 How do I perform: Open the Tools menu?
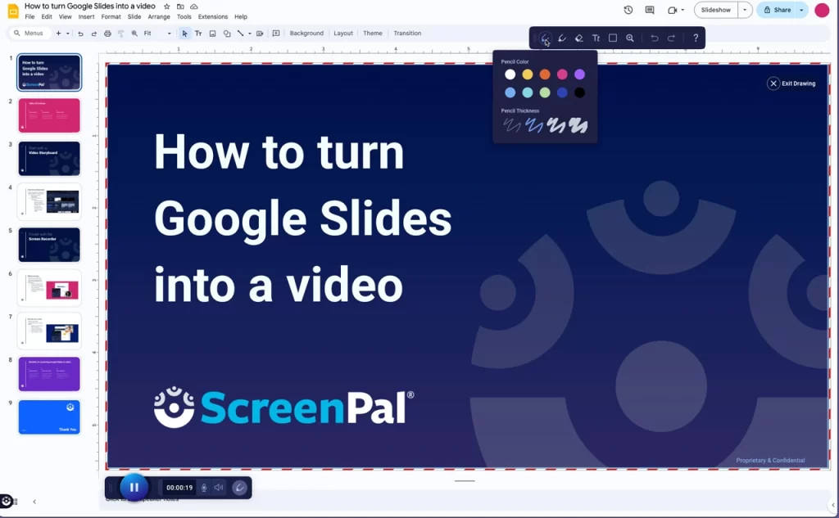click(184, 16)
